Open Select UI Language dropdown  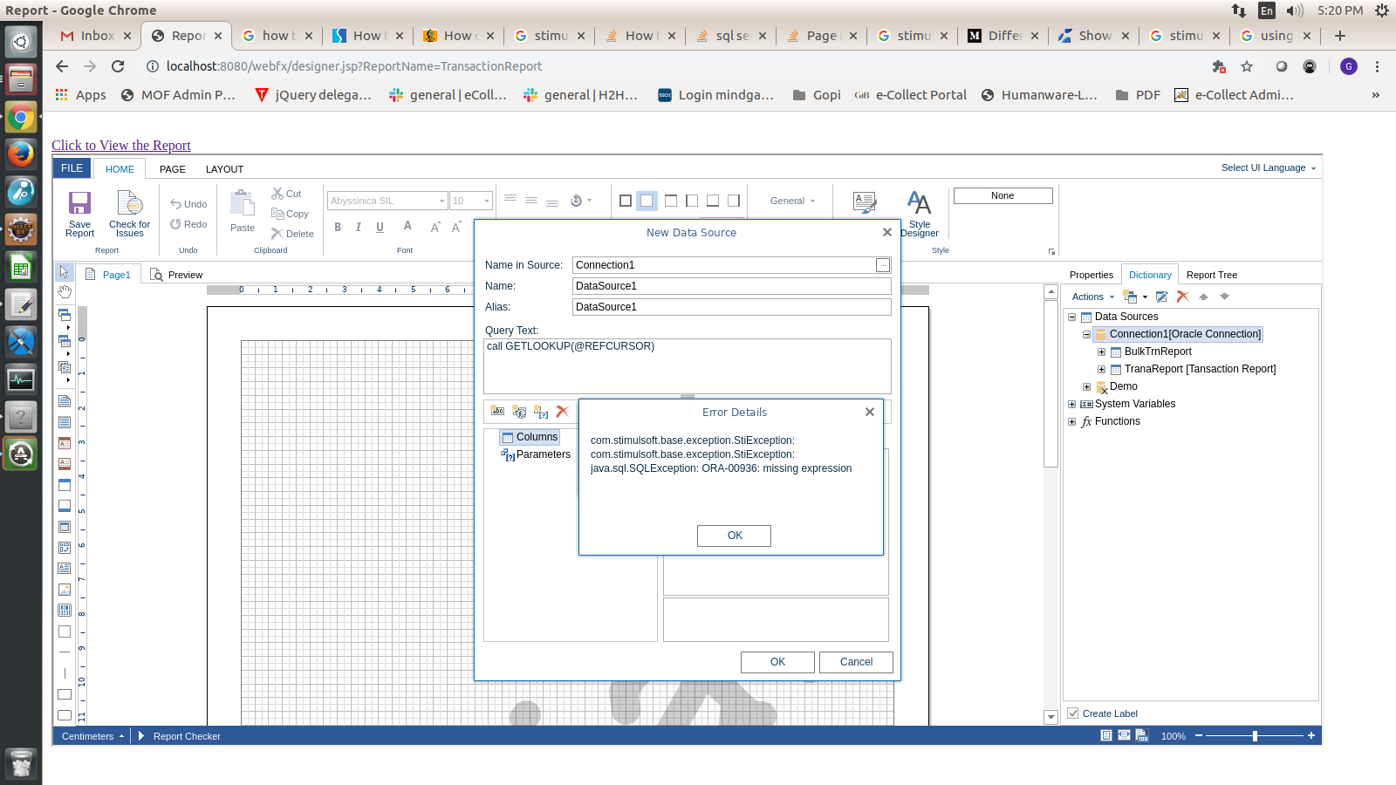[1269, 167]
